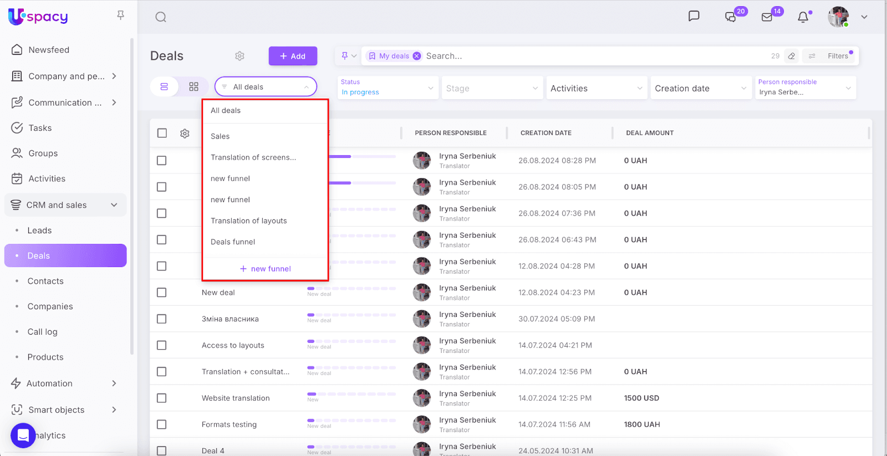Open the Creation date filter dropdown

click(701, 88)
